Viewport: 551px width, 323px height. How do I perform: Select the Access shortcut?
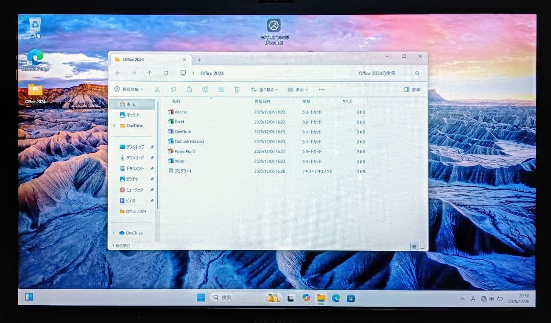(x=180, y=112)
